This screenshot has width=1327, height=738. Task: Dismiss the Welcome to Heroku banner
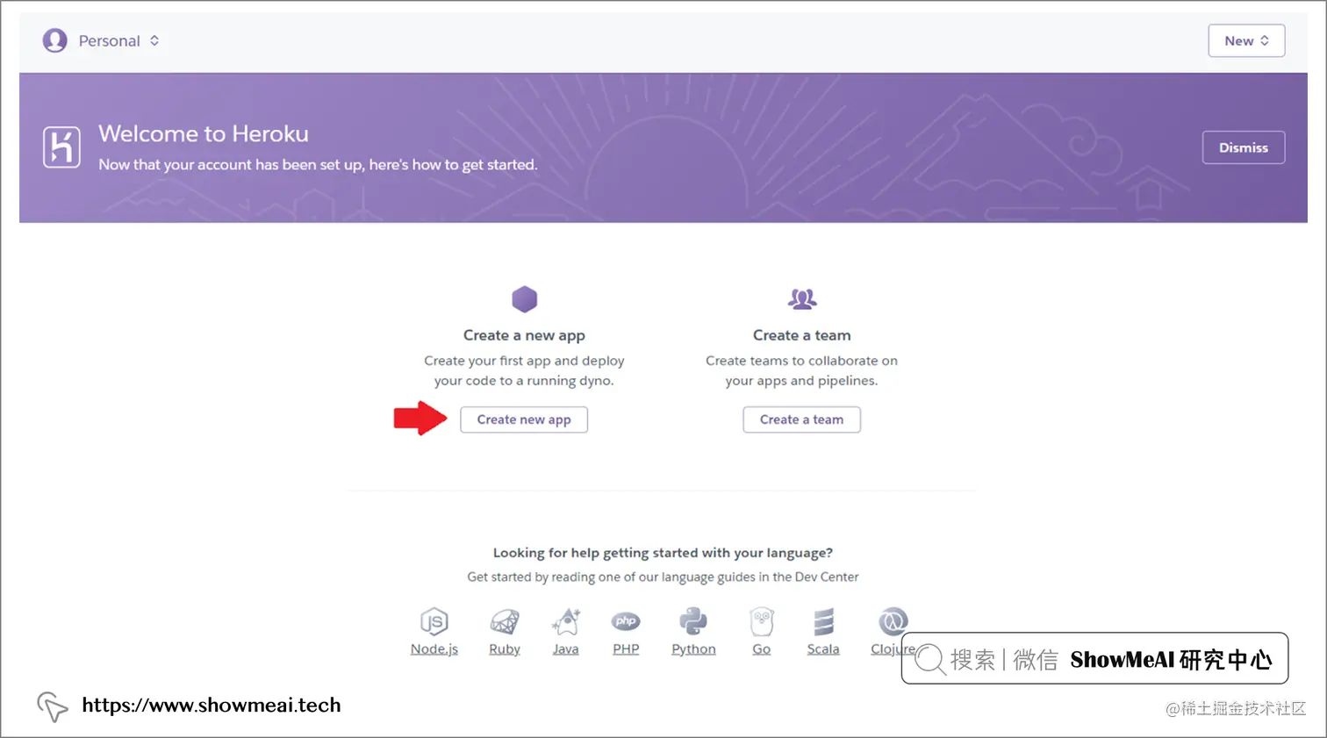(1243, 147)
